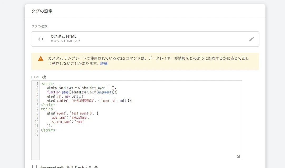
Task: Click line 6 closing script tag
Action: click(48, 105)
